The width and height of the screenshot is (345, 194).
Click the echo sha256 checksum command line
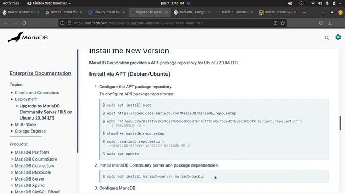[x=202, y=123]
